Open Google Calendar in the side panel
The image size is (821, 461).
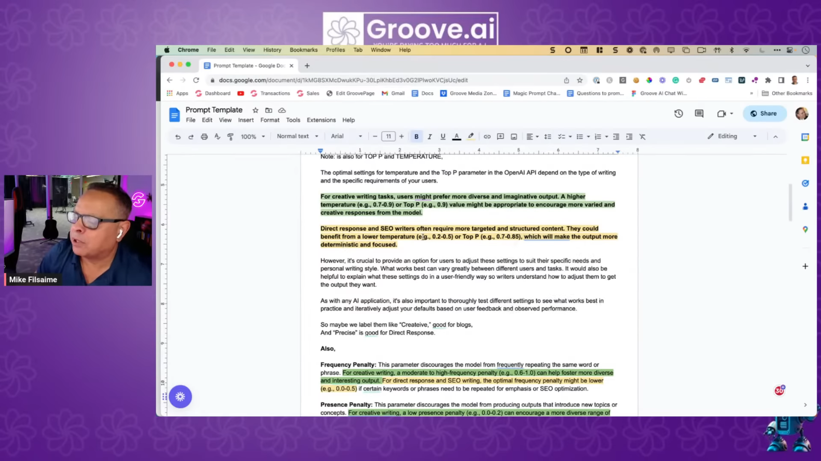point(805,137)
